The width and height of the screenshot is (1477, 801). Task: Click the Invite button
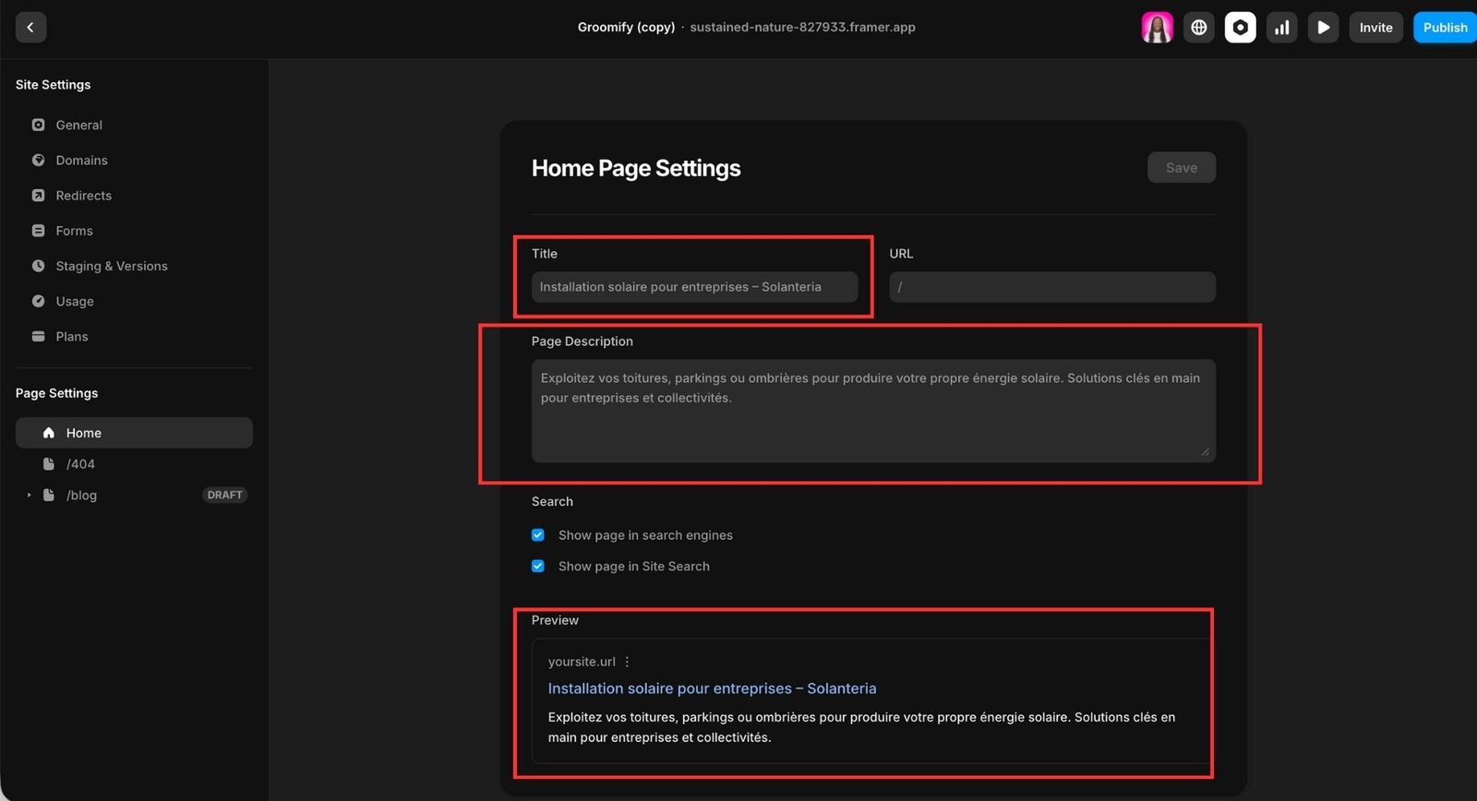(1375, 28)
